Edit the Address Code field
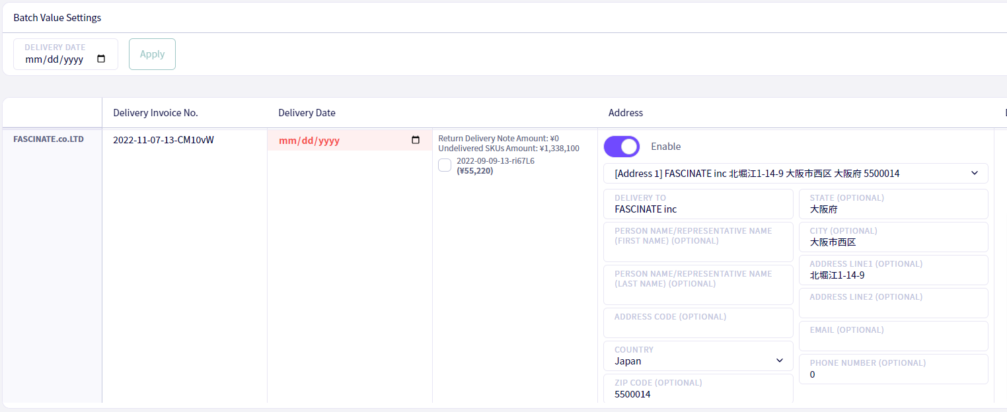Screen dimensions: 1007x412 pyautogui.click(x=698, y=323)
